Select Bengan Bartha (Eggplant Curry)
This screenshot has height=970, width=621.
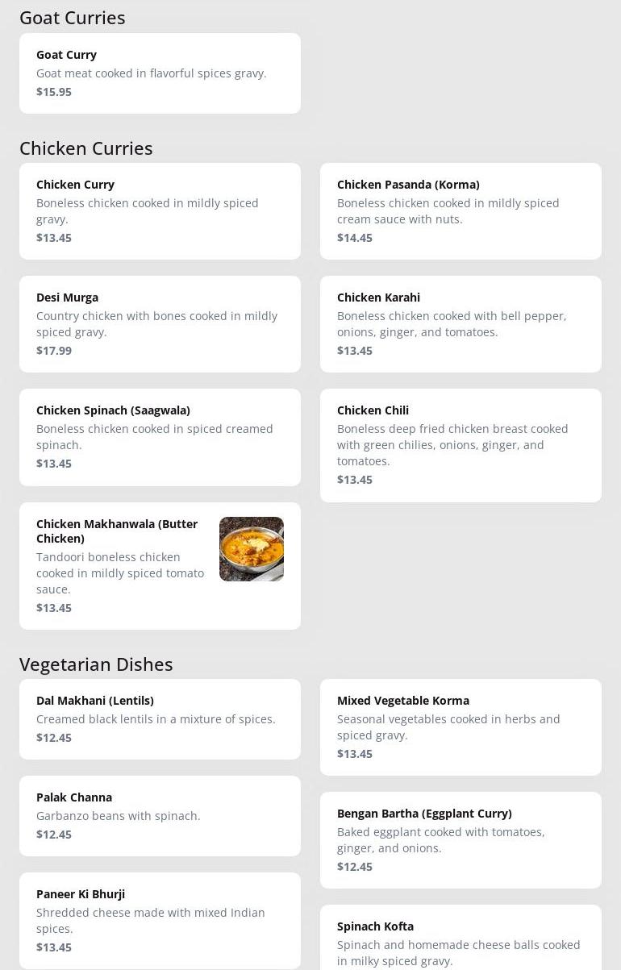tap(461, 840)
